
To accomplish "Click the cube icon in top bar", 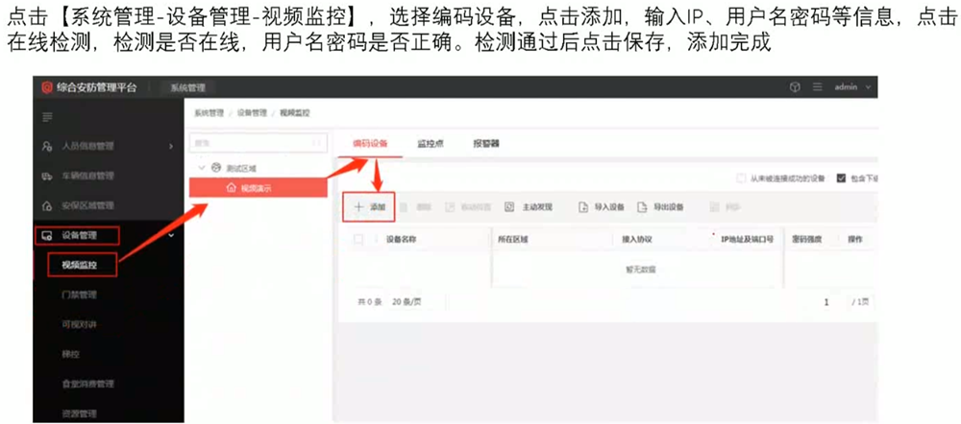I will pyautogui.click(x=796, y=87).
